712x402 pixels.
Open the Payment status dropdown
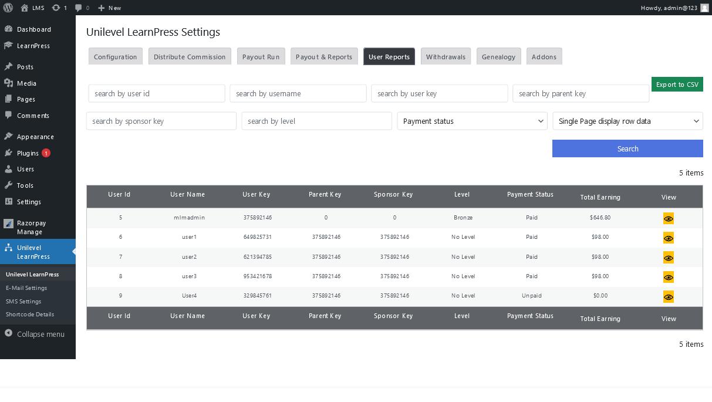473,121
